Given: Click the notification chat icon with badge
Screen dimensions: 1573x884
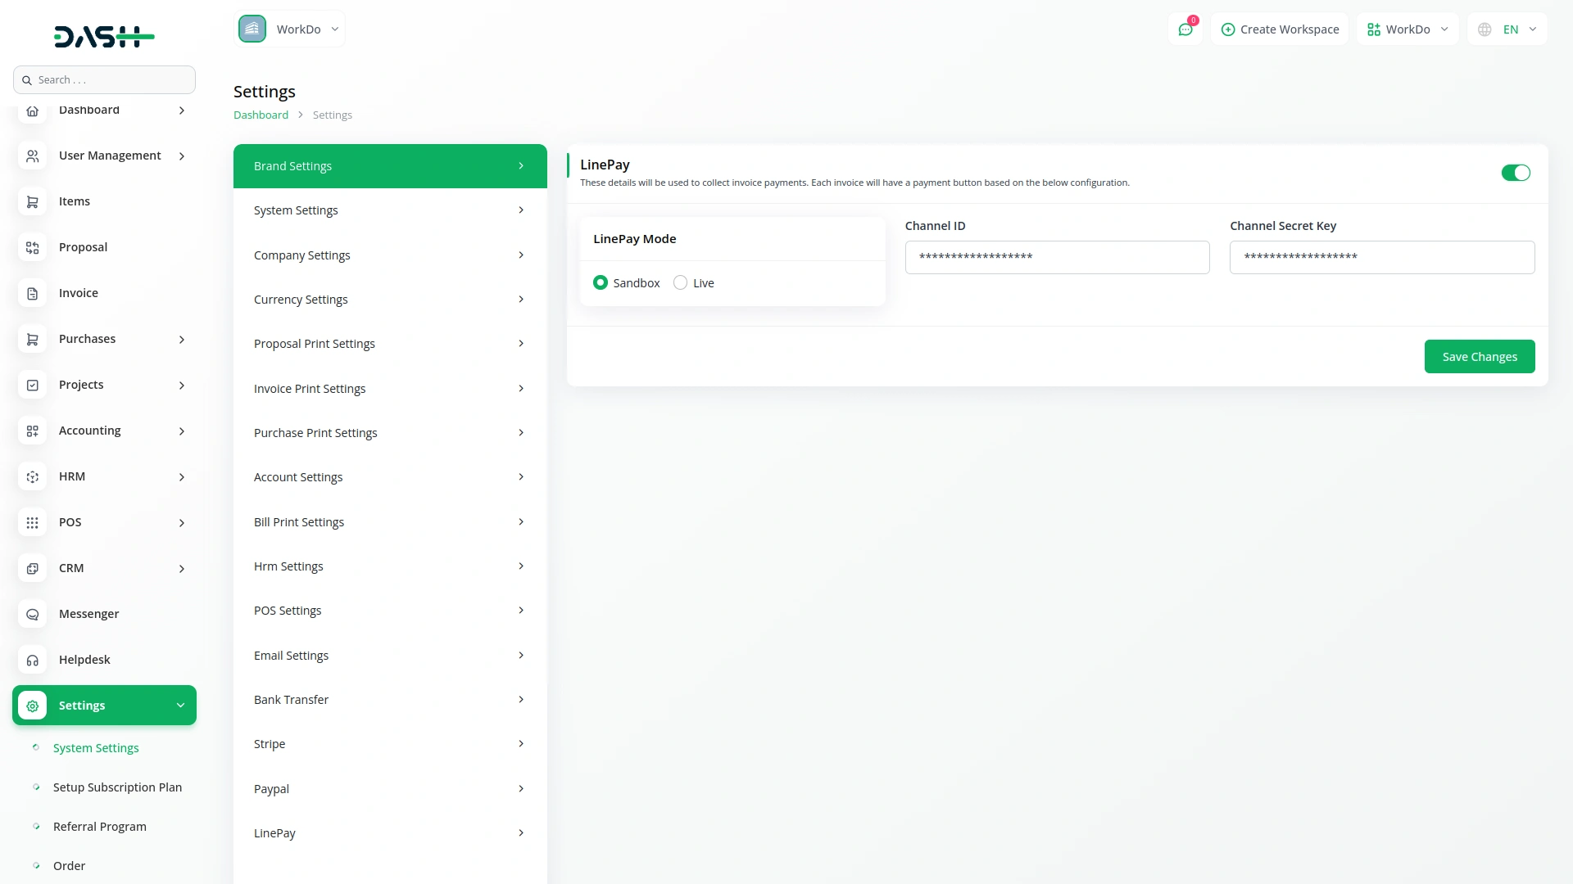Looking at the screenshot, I should (1185, 29).
